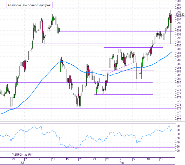Click the date label 12 on timeline
Viewport: 185px width, 165px height.
[53, 159]
